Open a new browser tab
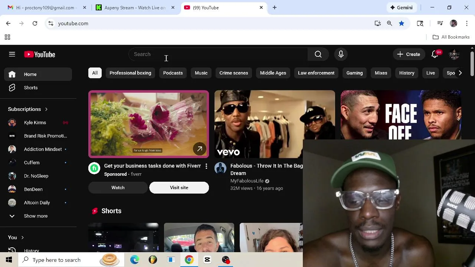 (275, 7)
